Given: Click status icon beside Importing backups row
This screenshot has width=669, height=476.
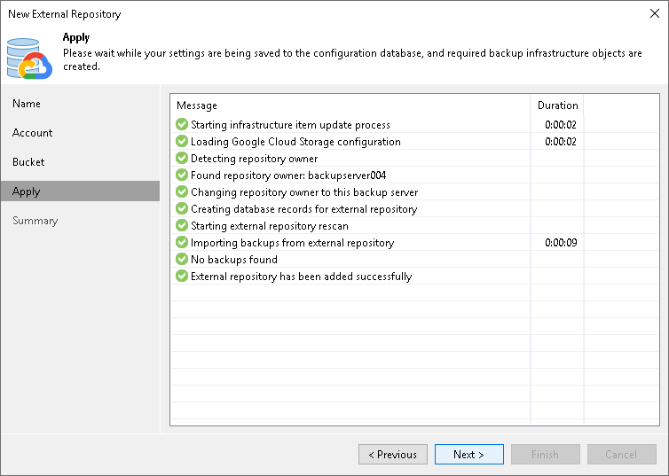Looking at the screenshot, I should click(182, 242).
